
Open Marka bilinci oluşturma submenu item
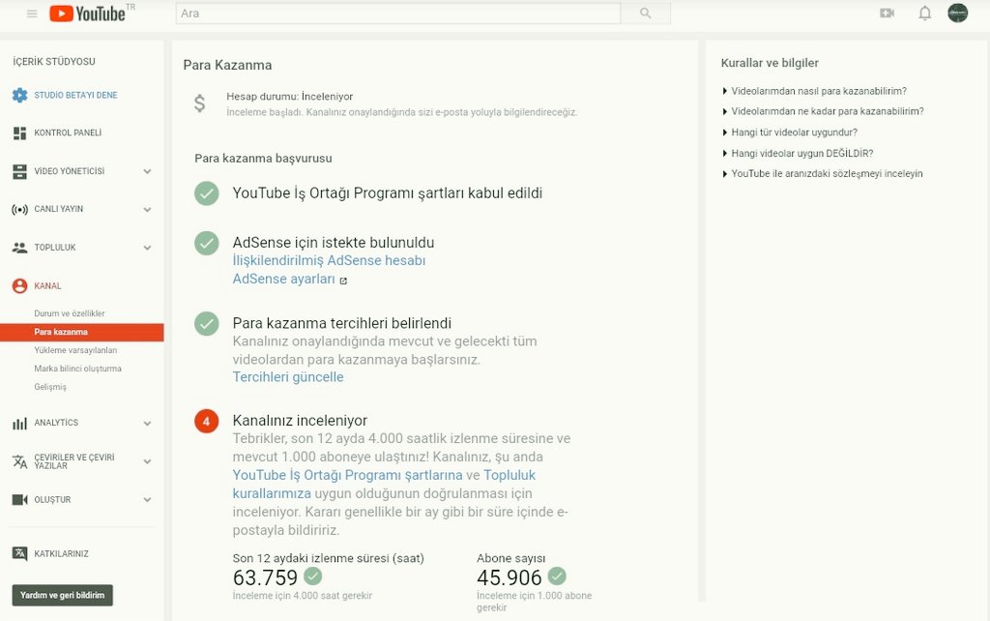[77, 369]
